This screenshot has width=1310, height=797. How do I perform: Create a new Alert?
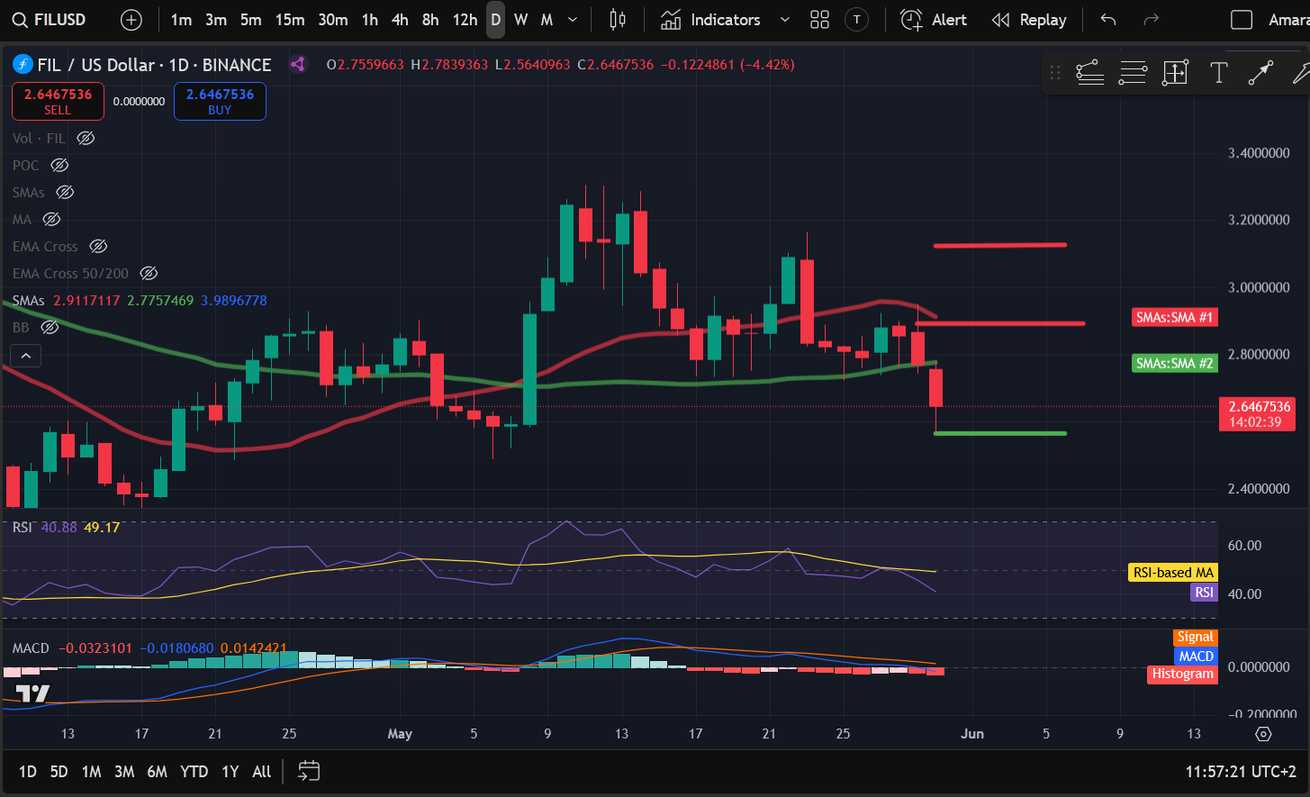(934, 20)
